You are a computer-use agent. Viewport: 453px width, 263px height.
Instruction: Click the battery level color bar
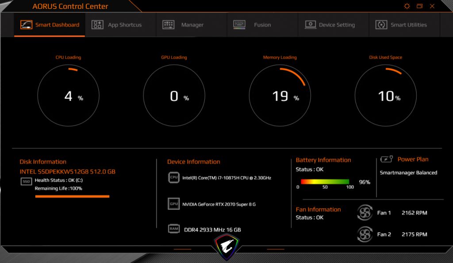[325, 182]
